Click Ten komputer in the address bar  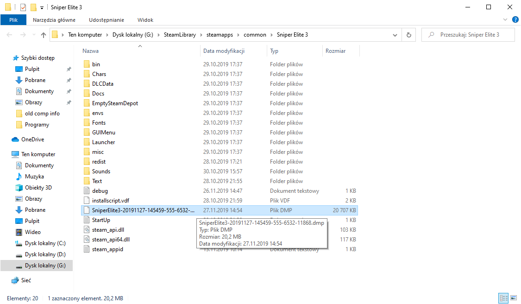click(x=85, y=35)
